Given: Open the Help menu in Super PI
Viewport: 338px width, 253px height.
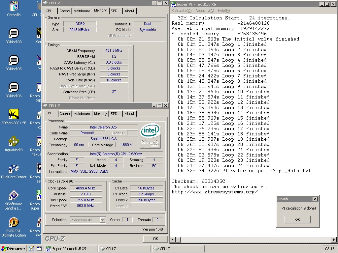Looking at the screenshot, I should click(x=224, y=11).
